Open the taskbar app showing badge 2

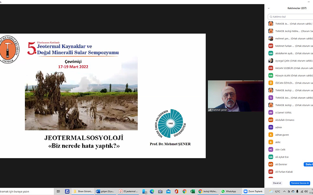coord(145,192)
